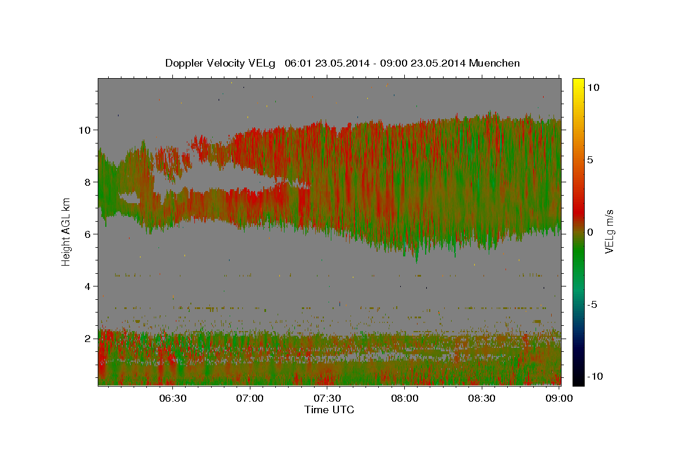Image resolution: width=694 pixels, height=463 pixels.
Task: Click the 'VELg m/s' colorbar label
Action: (609, 231)
